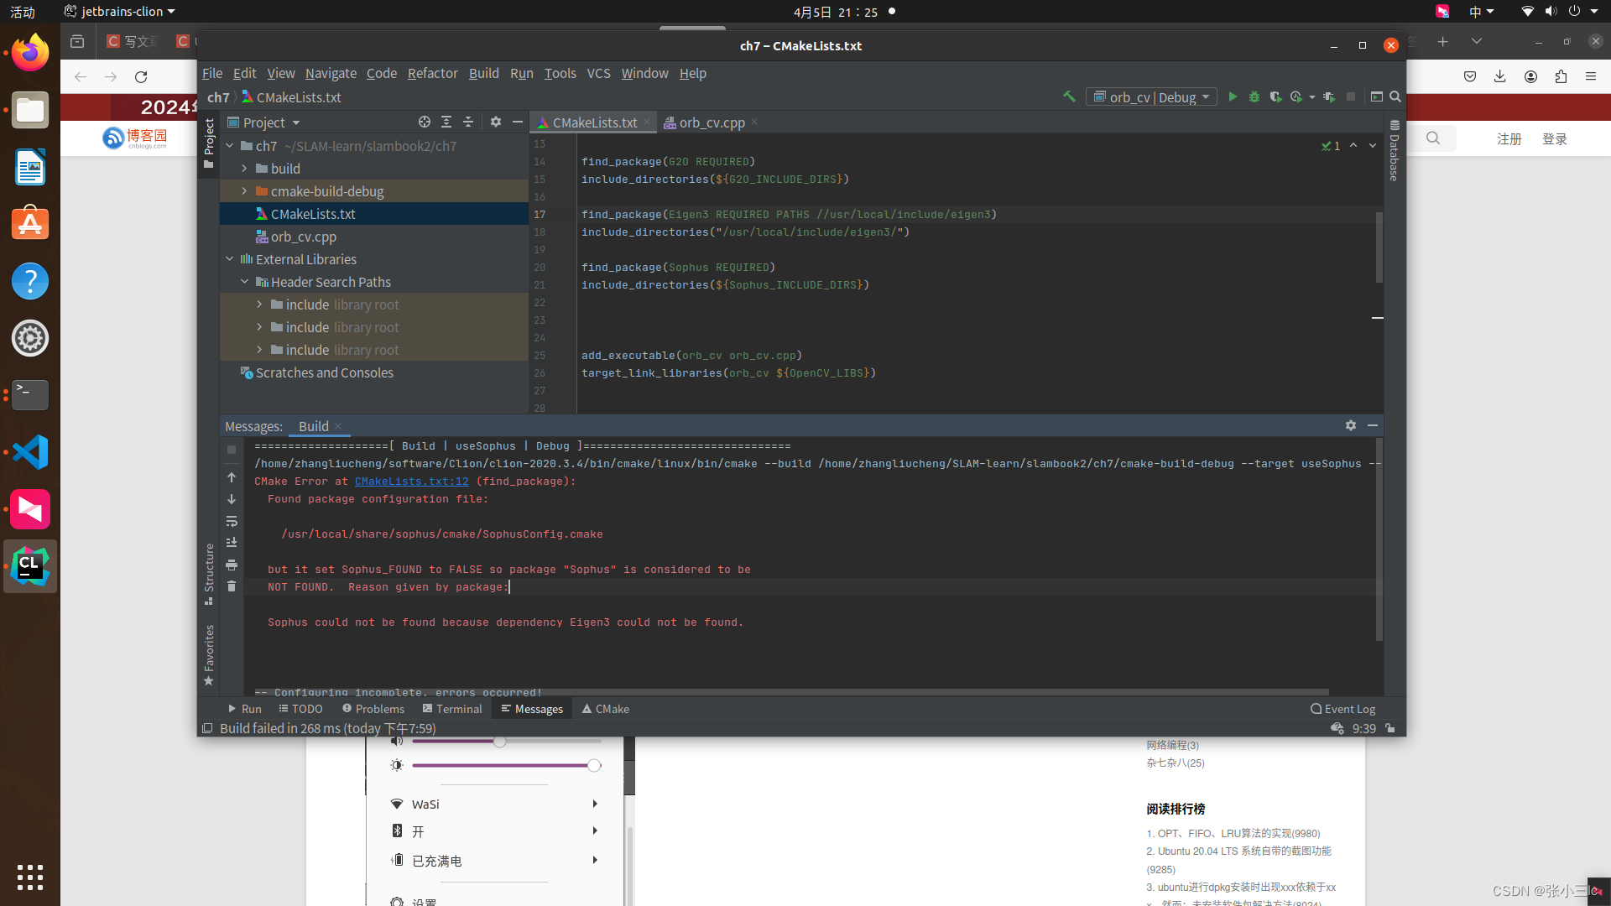Collapse Header Search Paths node
The width and height of the screenshot is (1611, 906).
[x=244, y=281]
